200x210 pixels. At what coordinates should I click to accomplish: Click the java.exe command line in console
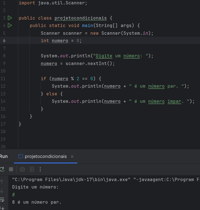[x=106, y=180]
